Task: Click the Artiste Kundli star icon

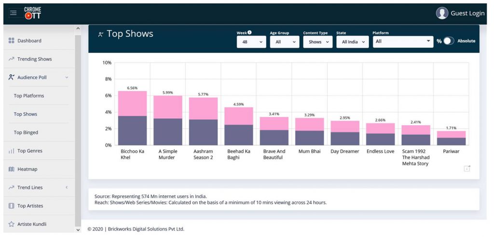Action: coord(12,224)
